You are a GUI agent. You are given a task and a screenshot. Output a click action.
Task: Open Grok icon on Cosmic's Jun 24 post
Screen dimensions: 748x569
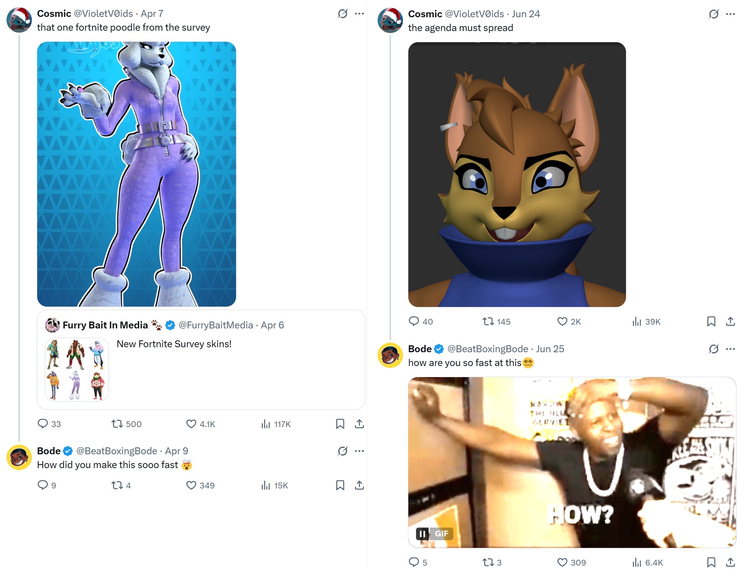tap(714, 14)
